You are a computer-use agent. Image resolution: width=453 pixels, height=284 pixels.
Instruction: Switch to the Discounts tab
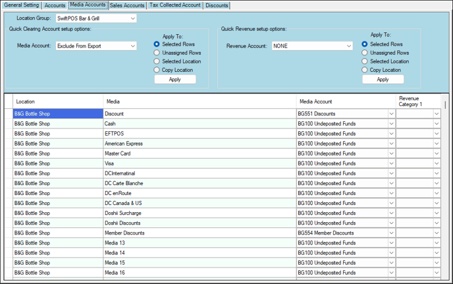[x=217, y=5]
